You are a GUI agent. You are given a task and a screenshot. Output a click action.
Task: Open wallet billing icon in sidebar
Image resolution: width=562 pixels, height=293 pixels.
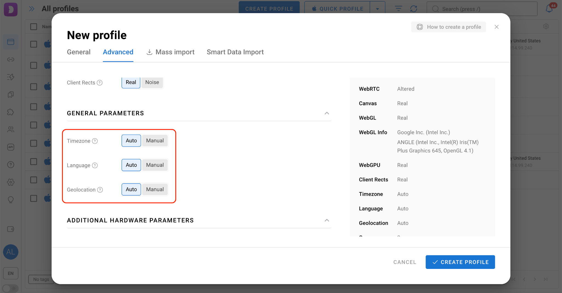click(x=11, y=229)
